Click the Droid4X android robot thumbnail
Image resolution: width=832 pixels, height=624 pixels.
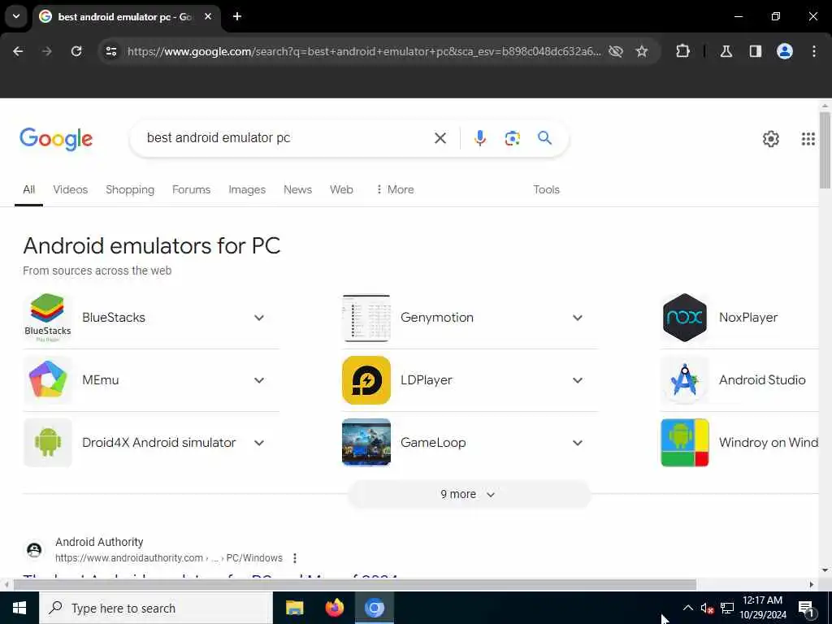tap(48, 443)
